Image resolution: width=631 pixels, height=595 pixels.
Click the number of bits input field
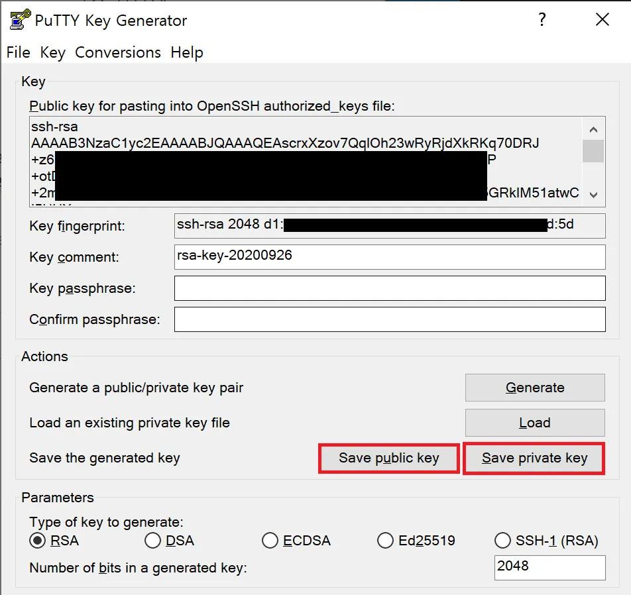coord(549,567)
